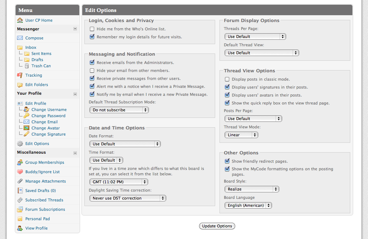
Task: Click the Manage Attachments paperclip icon
Action: click(20, 181)
